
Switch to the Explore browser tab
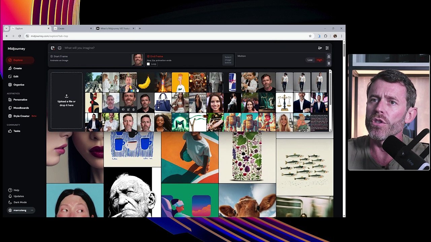click(x=30, y=29)
